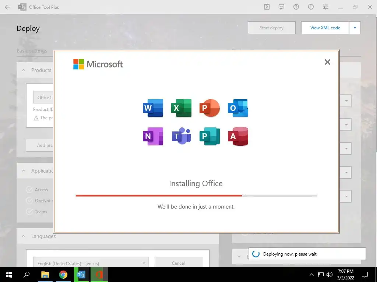Screen dimensions: 377x282
Task: Toggle the OneNote application checkbox
Action: point(29,201)
